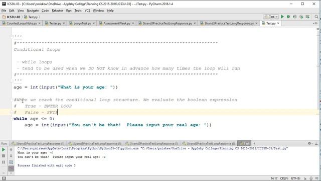The image size is (321, 181).
Task: Click the up arrow beside the console output
Action: click(x=11, y=150)
